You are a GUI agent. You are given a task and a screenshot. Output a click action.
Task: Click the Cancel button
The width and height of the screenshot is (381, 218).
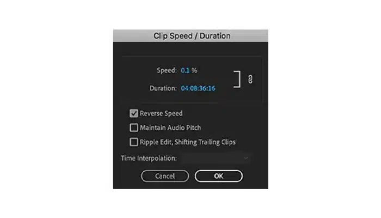pos(165,176)
